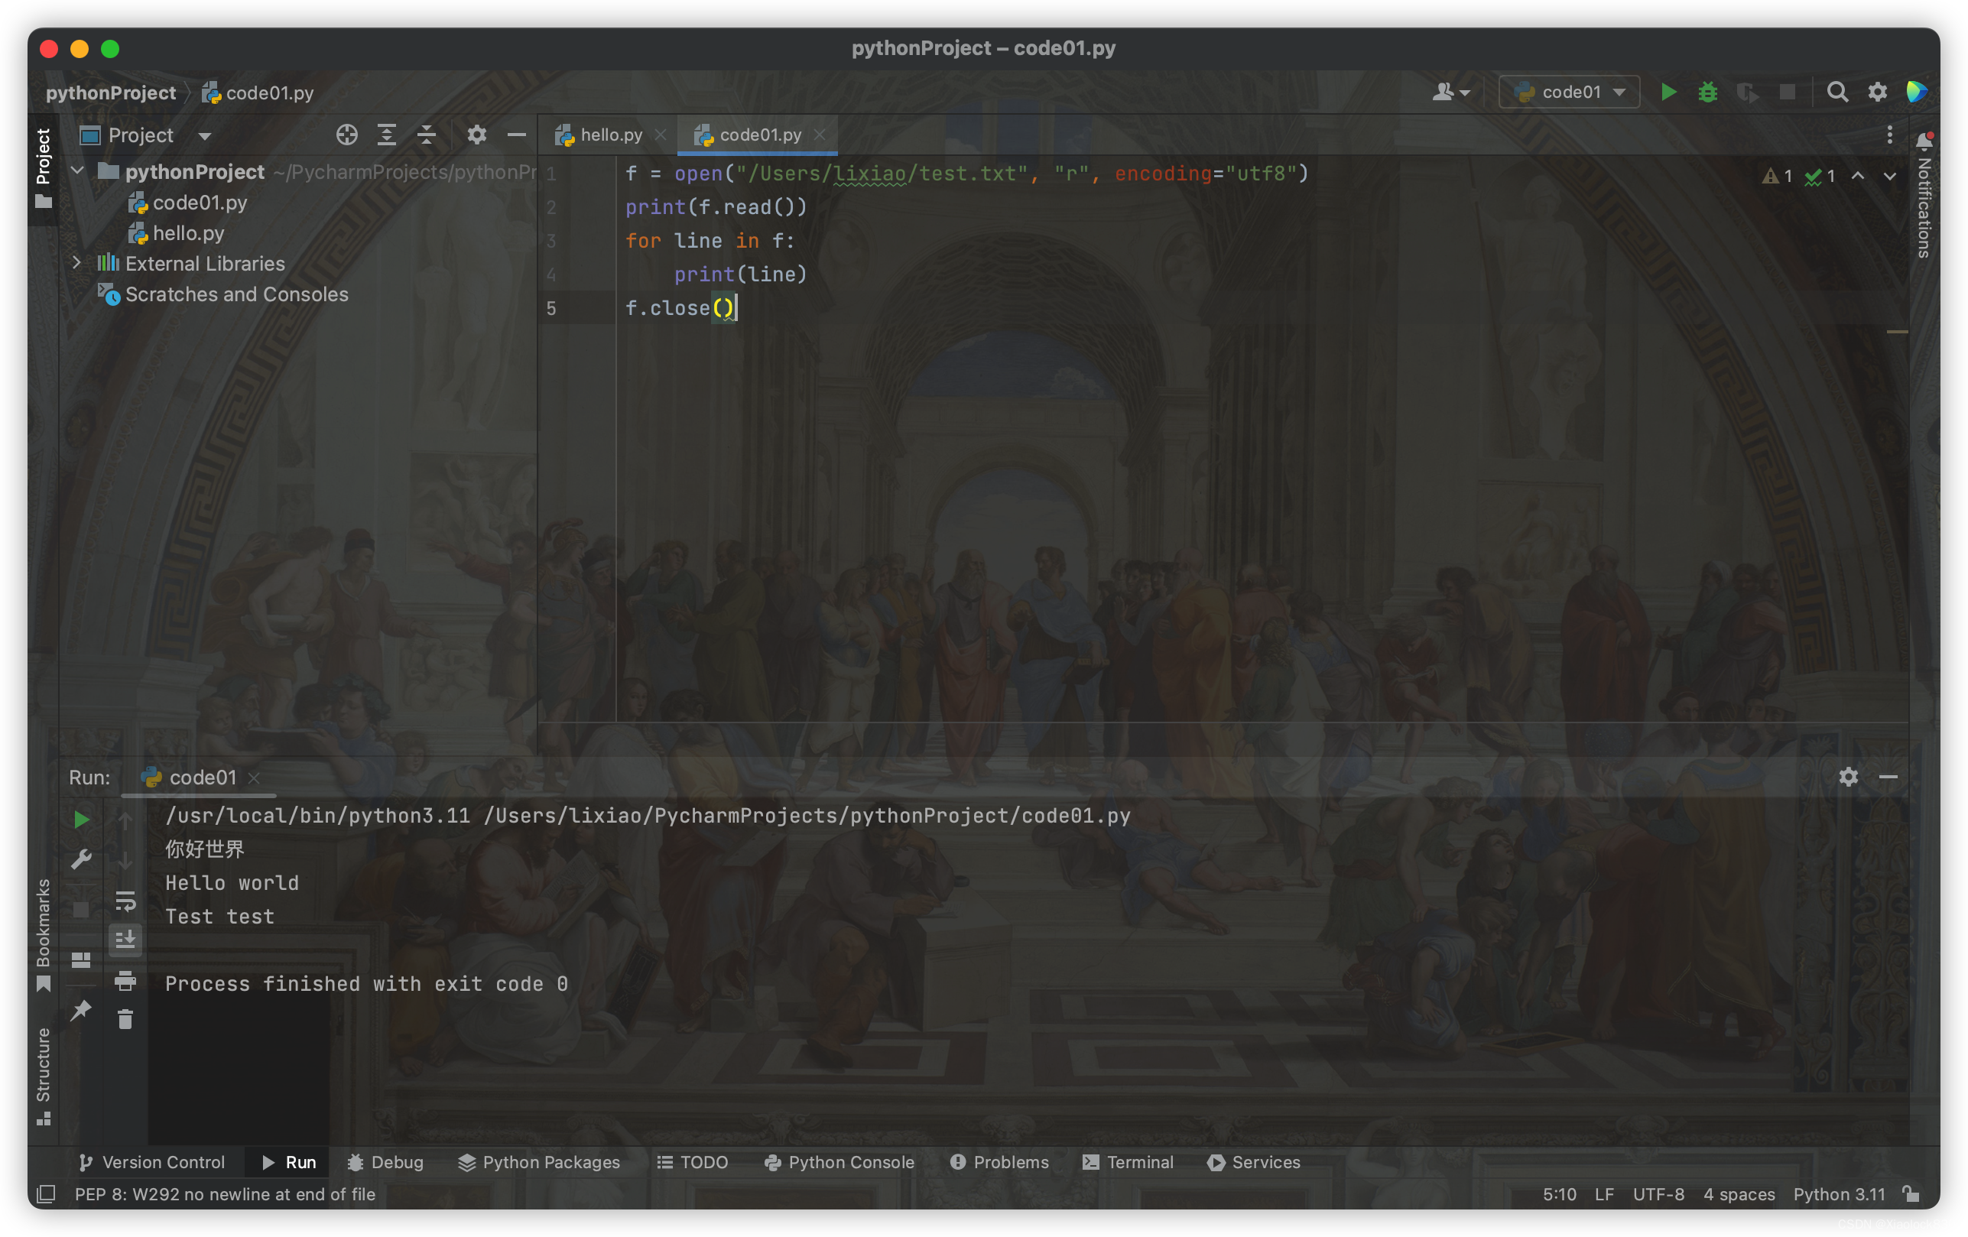The width and height of the screenshot is (1968, 1237).
Task: Open the code01 run configuration dropdown
Action: (x=1569, y=93)
